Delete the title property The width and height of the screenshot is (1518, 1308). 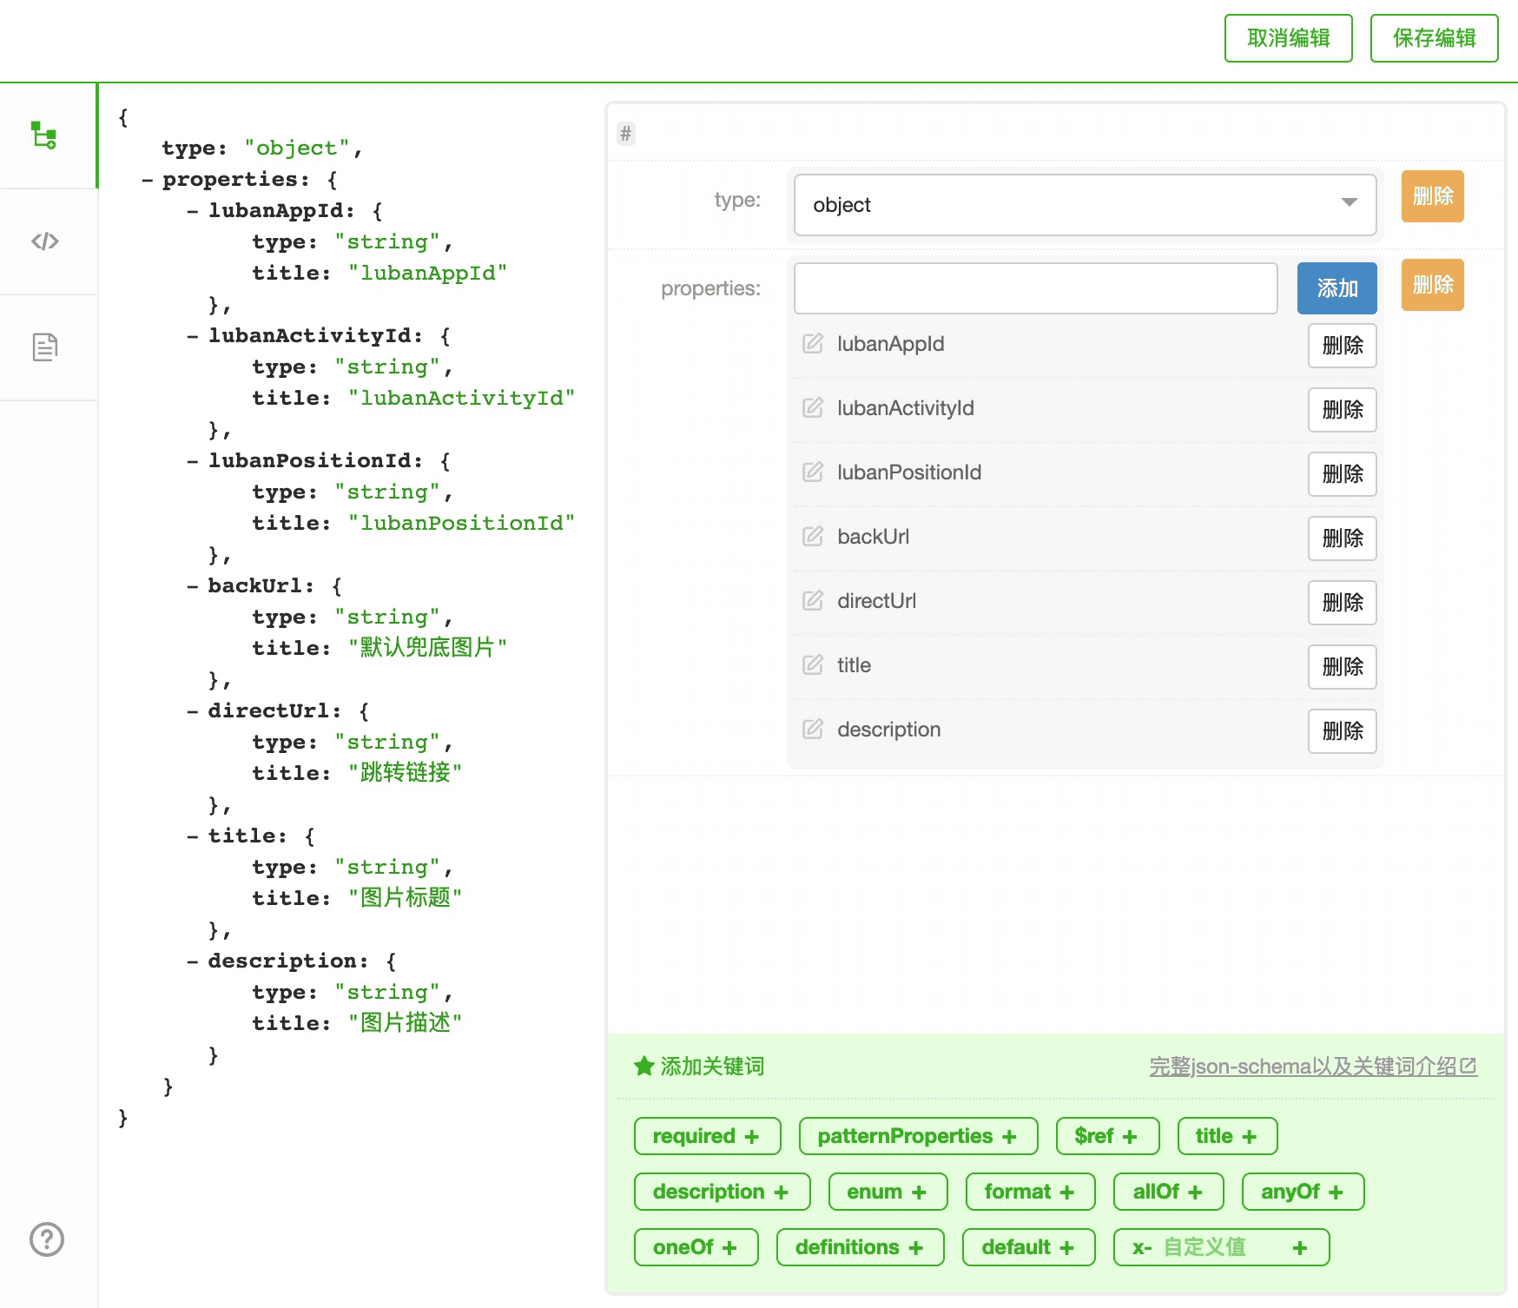coord(1343,667)
